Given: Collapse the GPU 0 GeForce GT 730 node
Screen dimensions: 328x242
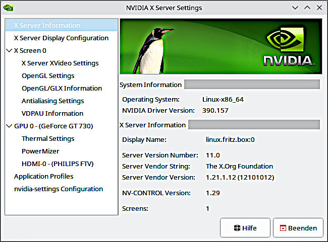Looking at the screenshot, I should (10, 126).
